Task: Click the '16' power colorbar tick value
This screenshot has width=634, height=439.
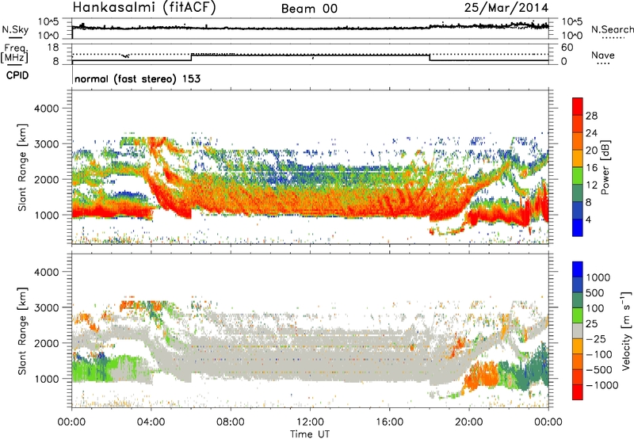Action: (x=591, y=168)
